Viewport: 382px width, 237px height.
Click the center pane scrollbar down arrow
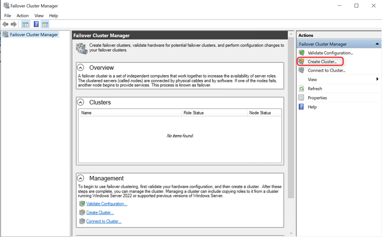[x=291, y=233]
